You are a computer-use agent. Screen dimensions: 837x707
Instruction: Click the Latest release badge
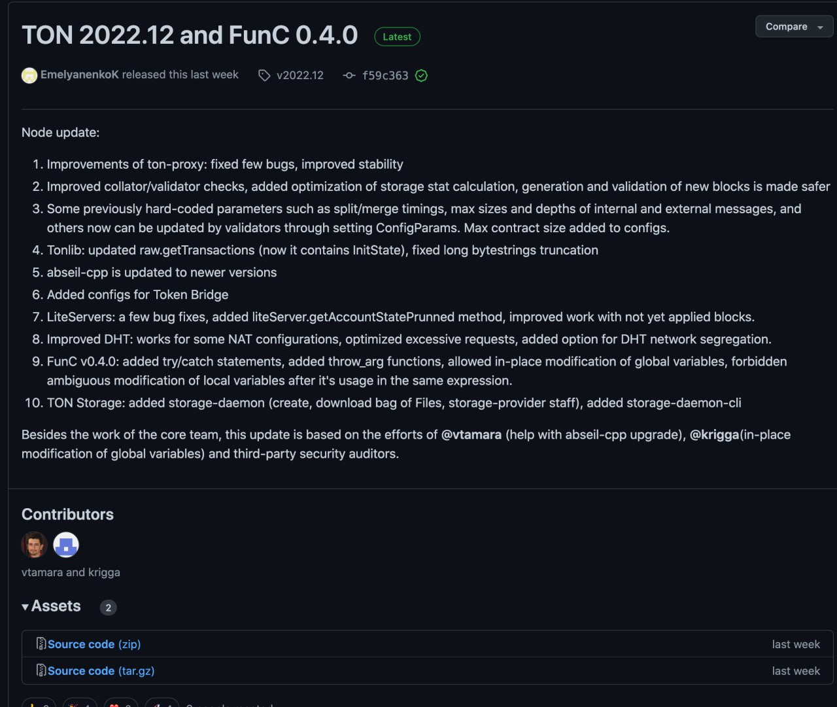[x=397, y=37]
